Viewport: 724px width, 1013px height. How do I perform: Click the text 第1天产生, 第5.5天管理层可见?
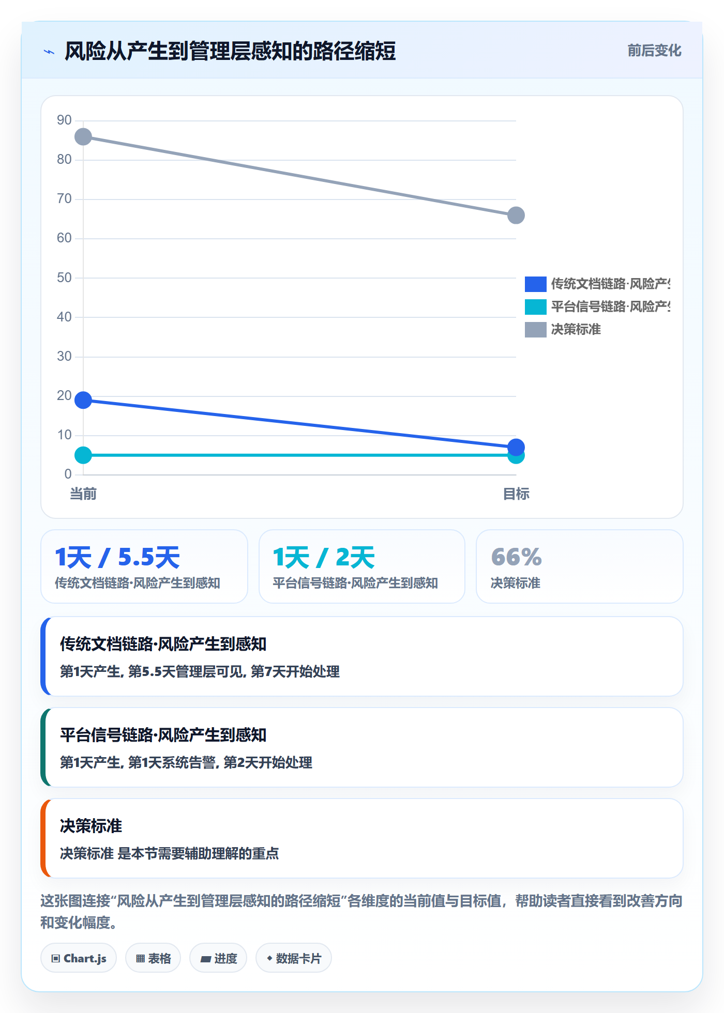click(x=152, y=672)
